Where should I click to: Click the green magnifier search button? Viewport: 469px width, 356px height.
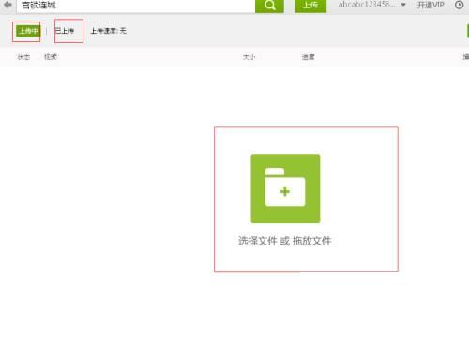(269, 6)
